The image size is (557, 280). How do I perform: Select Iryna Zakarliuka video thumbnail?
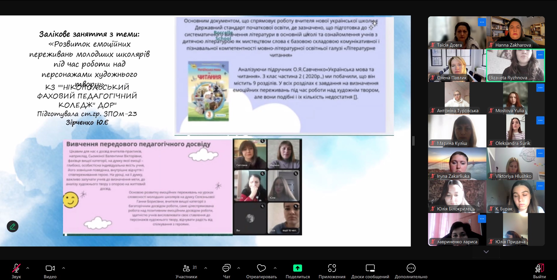[457, 163]
